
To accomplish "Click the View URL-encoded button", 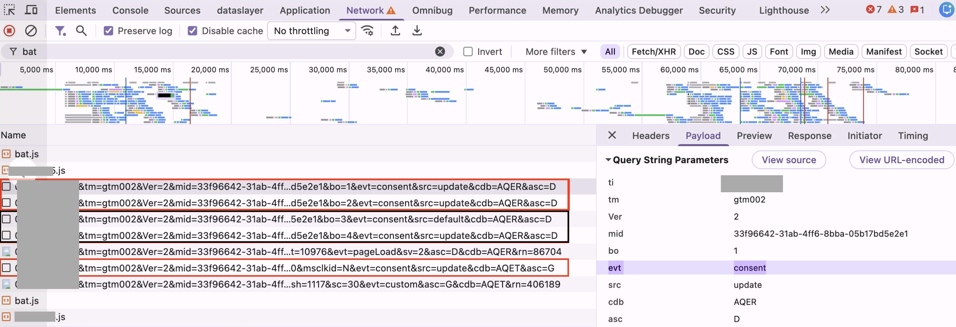I will pyautogui.click(x=902, y=159).
